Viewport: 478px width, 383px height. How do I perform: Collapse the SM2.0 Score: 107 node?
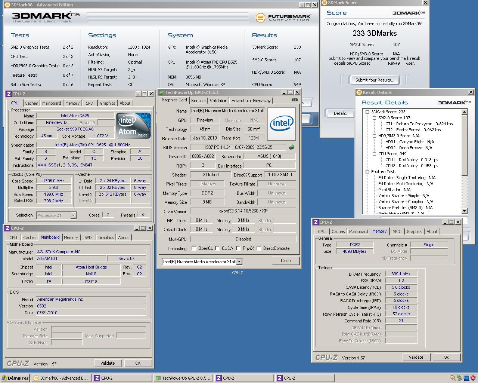374,118
